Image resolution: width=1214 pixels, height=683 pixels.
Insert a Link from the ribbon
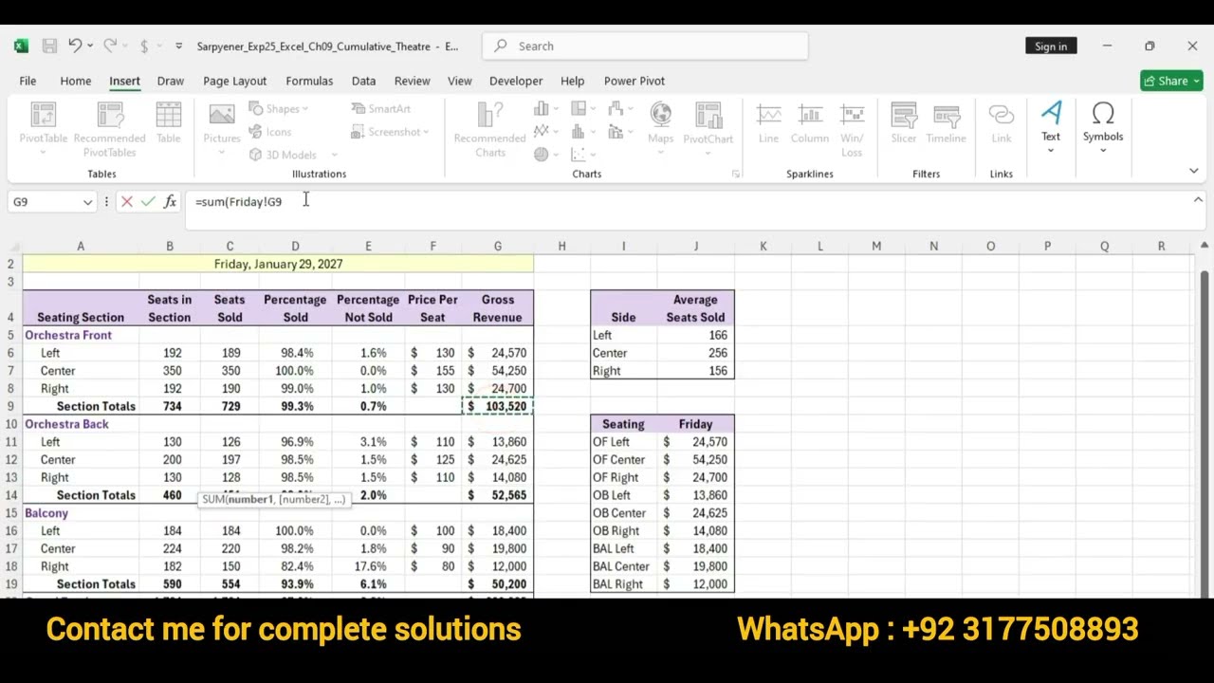pyautogui.click(x=1002, y=123)
